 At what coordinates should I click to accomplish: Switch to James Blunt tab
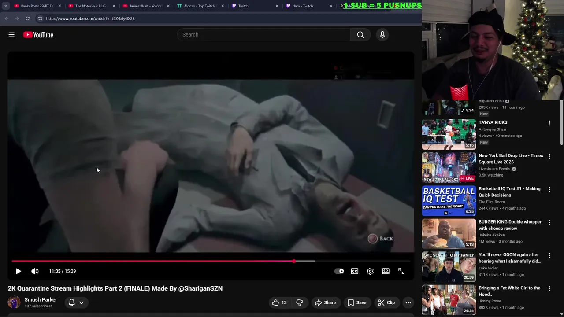tap(146, 6)
